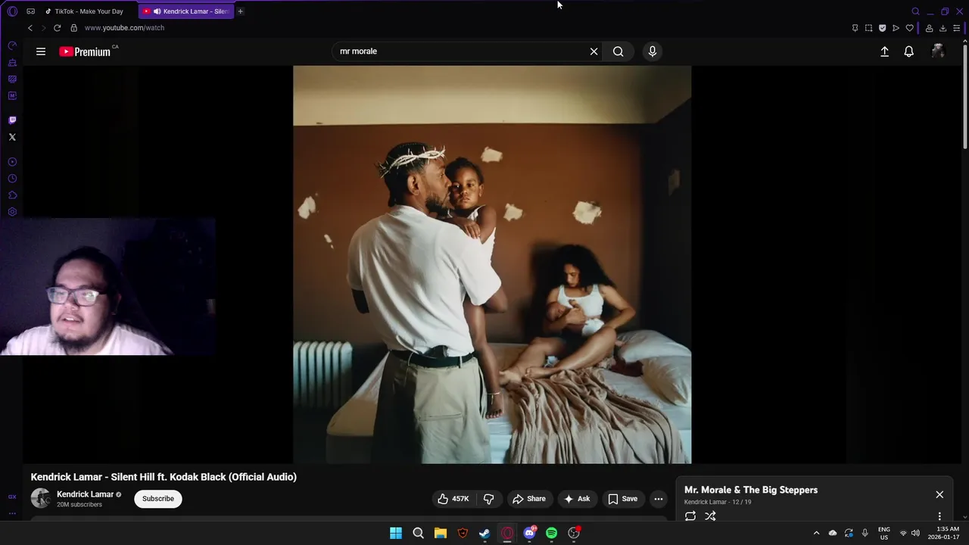
Task: Click the GX label at sidebar bottom
Action: pyautogui.click(x=12, y=497)
